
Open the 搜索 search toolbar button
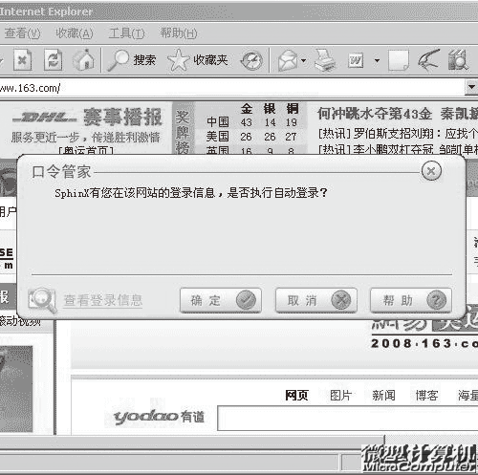(x=132, y=60)
